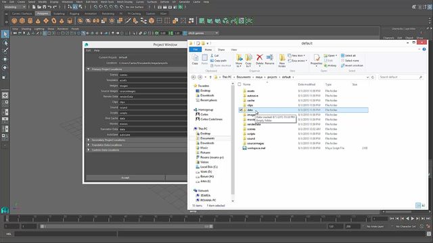
Task: Open the Shading menu in viewport panel
Action: (x=26, y=28)
